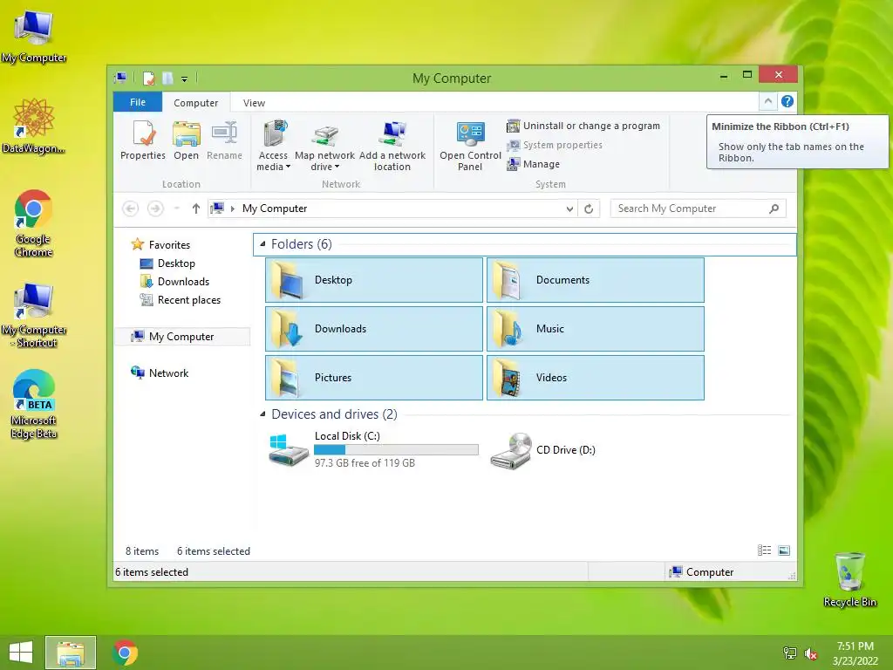Screen dimensions: 893x670
Task: Select Microsoft Edge Beta desktop icon
Action: point(34,404)
